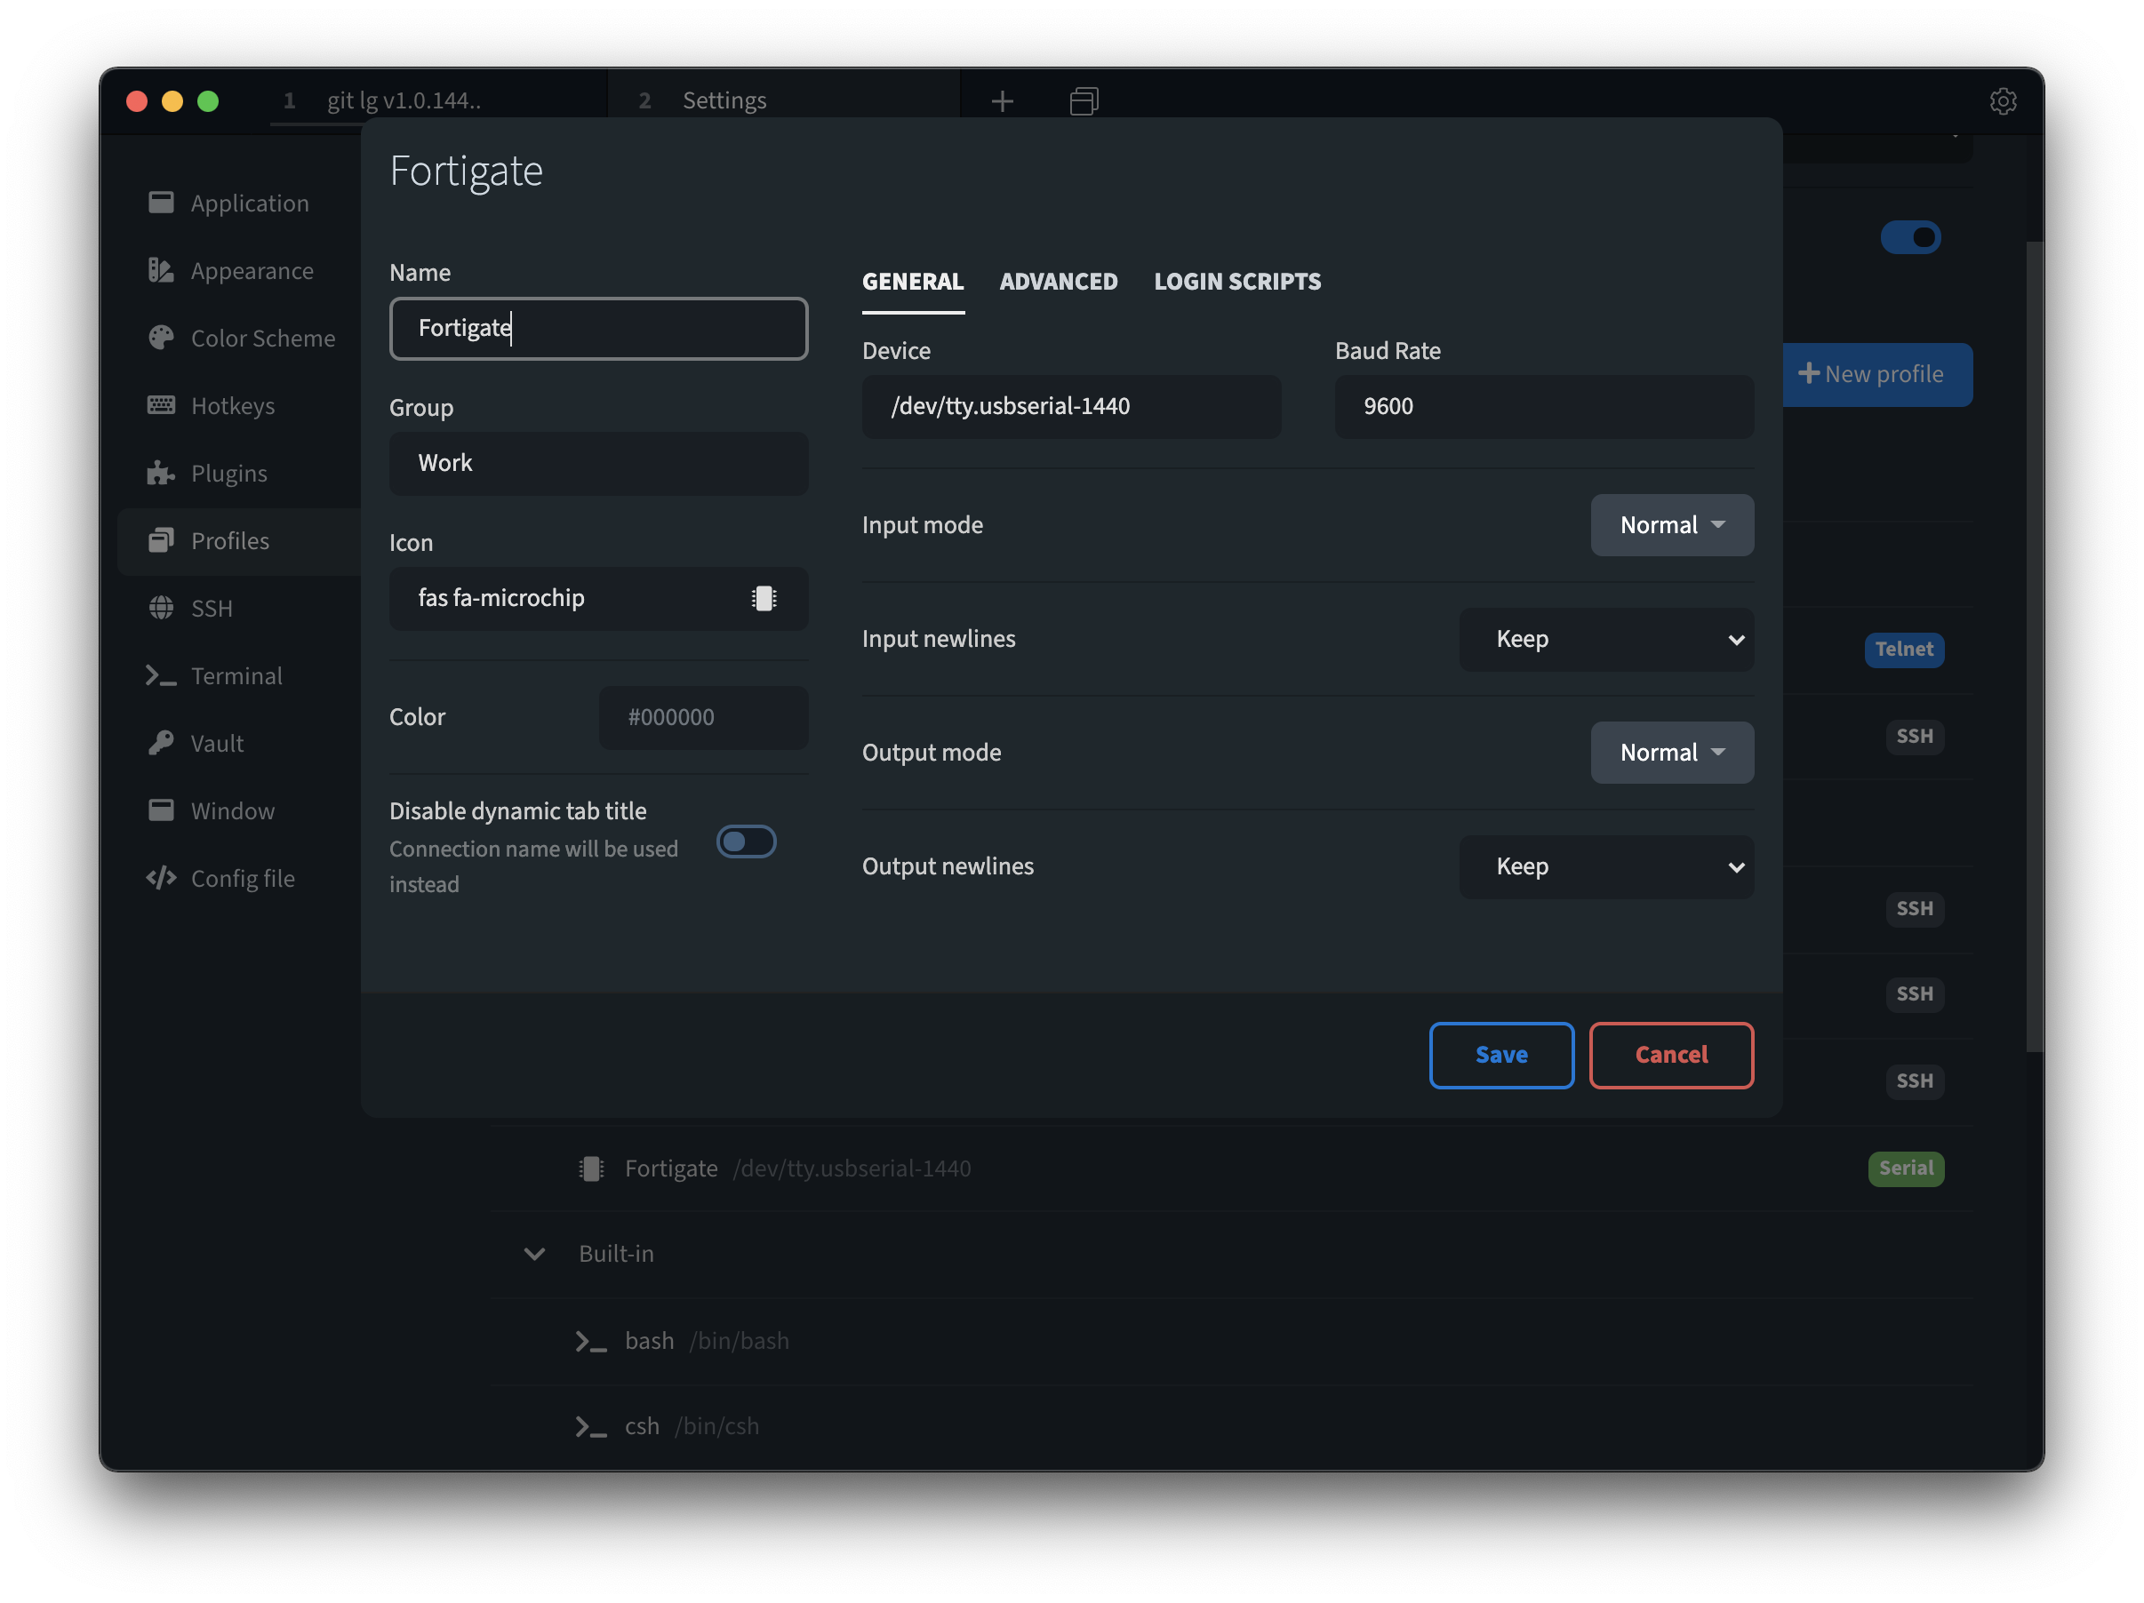Click the csh prompt icon in profile list
The height and width of the screenshot is (1603, 2144).
pos(591,1426)
